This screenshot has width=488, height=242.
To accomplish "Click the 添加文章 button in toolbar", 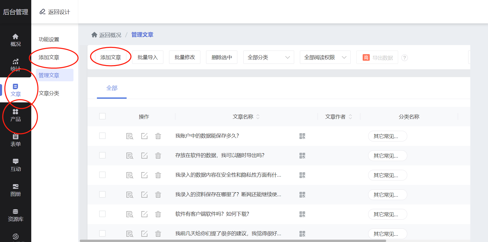I will pyautogui.click(x=110, y=57).
